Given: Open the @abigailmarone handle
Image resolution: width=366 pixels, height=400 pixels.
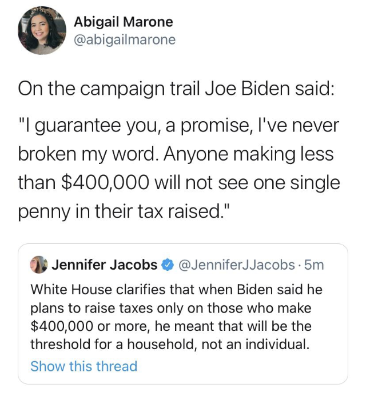Looking at the screenshot, I should (125, 40).
